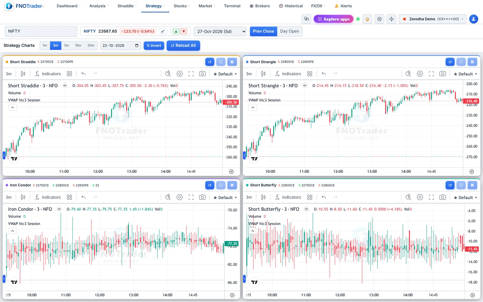Open the expiry date dropdown 27-Oct-2026

click(220, 31)
